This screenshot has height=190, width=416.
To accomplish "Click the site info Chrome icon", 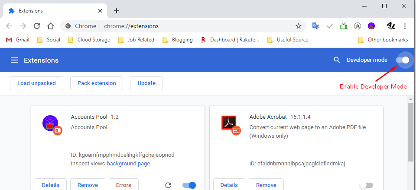I will [68, 26].
